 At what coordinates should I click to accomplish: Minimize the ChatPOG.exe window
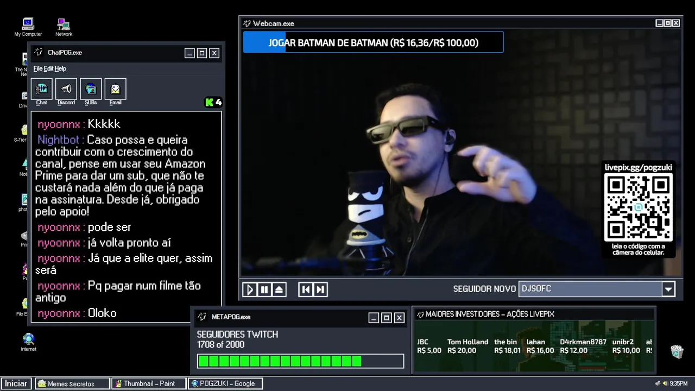[189, 53]
